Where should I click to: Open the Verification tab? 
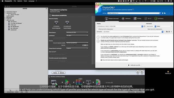click(159, 19)
